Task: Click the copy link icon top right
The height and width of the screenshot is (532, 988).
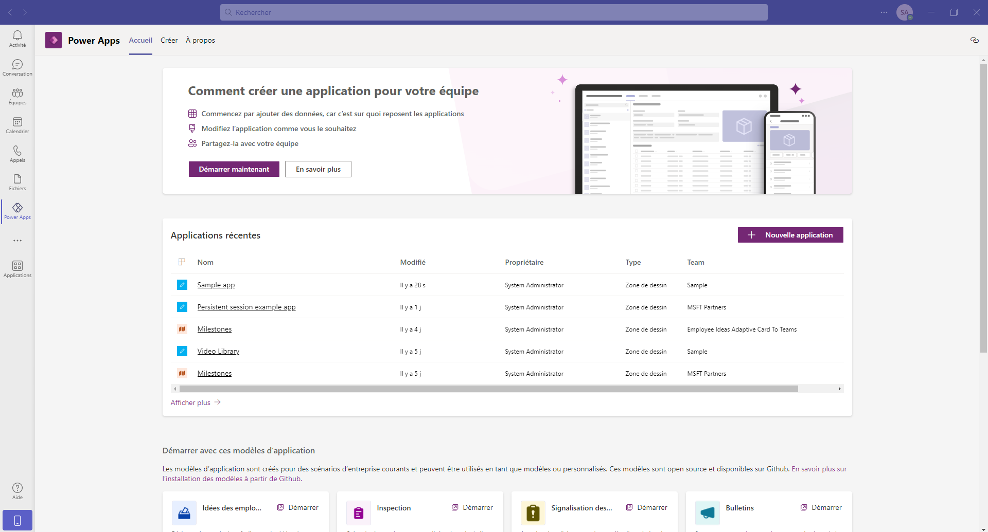Action: [x=974, y=40]
